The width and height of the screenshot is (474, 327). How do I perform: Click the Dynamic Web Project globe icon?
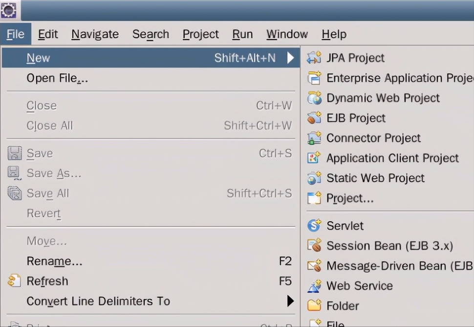(x=314, y=98)
